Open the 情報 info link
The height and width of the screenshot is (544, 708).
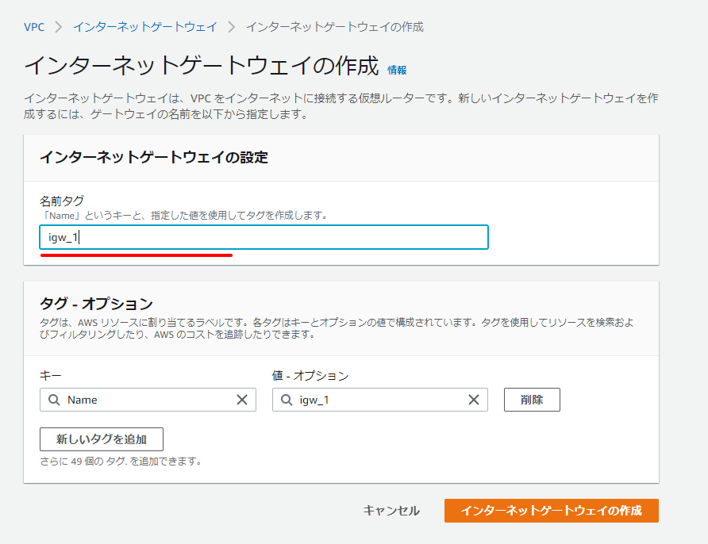(397, 70)
